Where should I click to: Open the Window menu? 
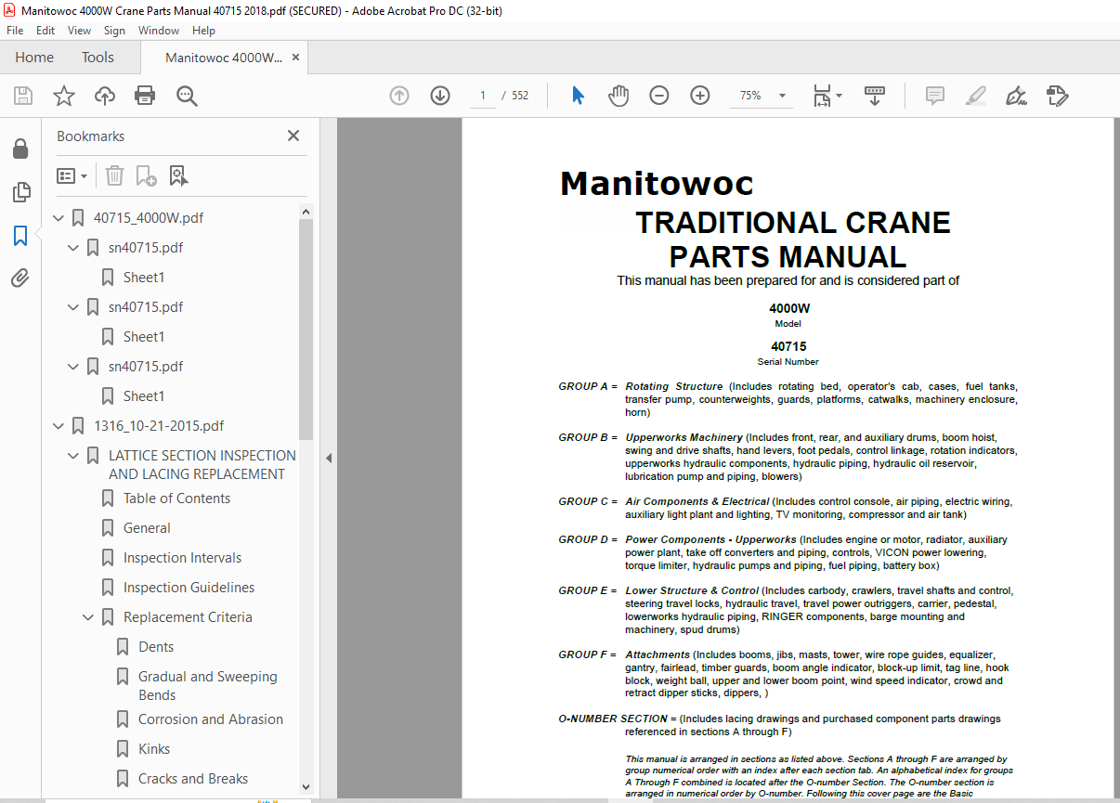tap(159, 31)
